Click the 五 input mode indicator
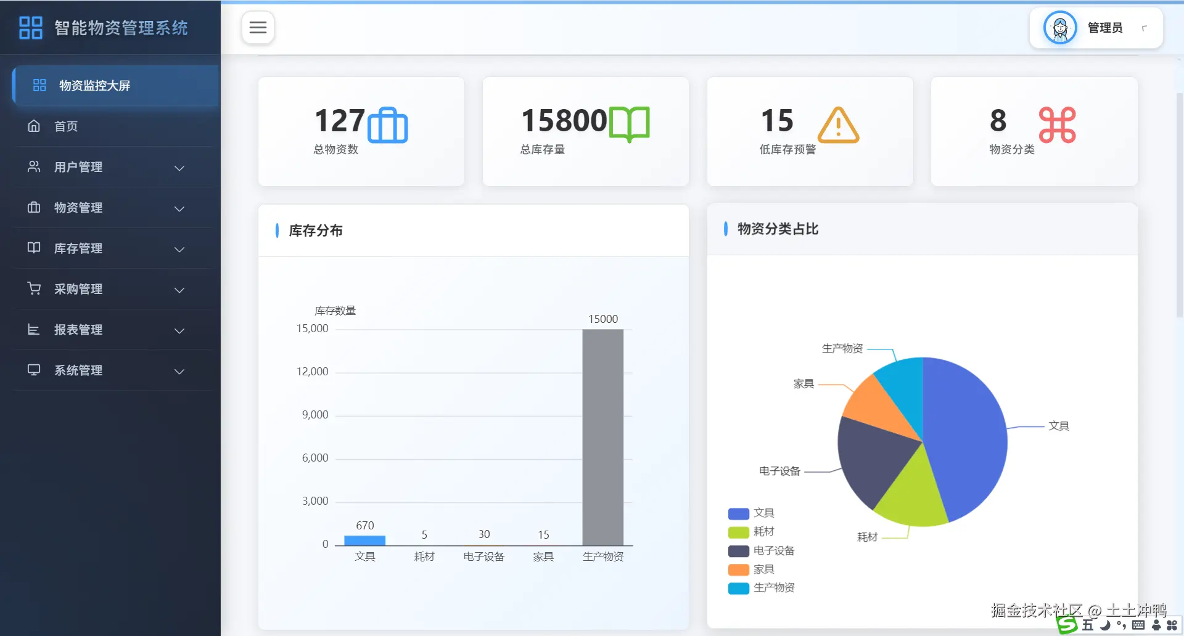 pos(1088,625)
